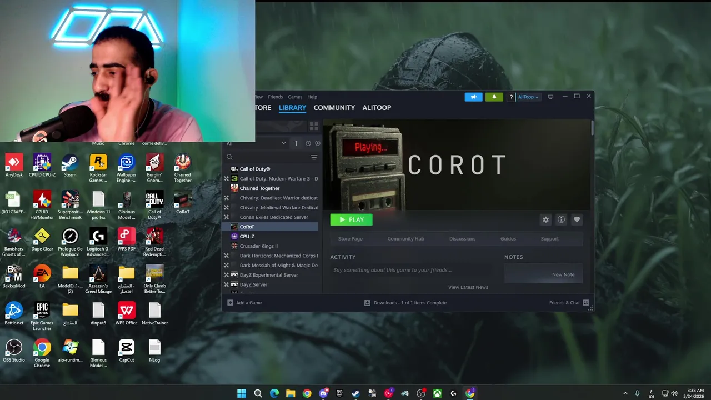Open the Steam announcements megaphone icon
Viewport: 711px width, 400px height.
pyautogui.click(x=473, y=97)
